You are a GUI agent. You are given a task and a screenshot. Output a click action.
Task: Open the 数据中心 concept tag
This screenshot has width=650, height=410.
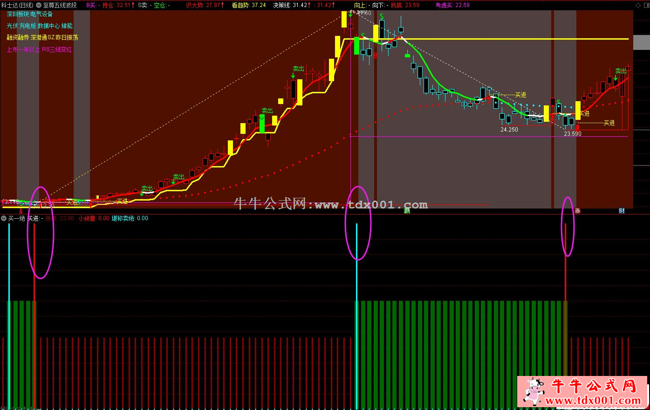49,26
